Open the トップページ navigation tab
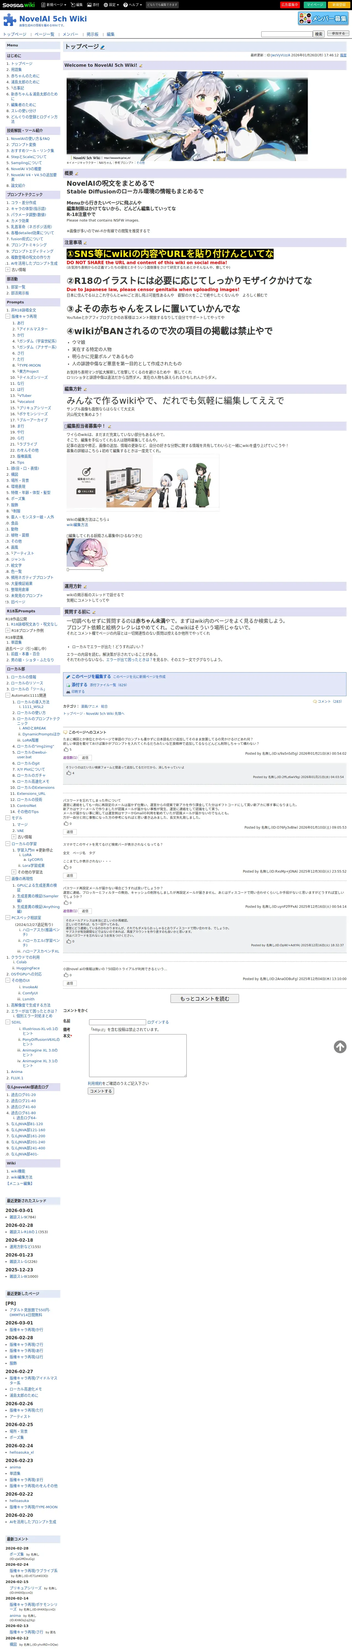Image resolution: width=352 pixels, height=1649 pixels. point(15,34)
